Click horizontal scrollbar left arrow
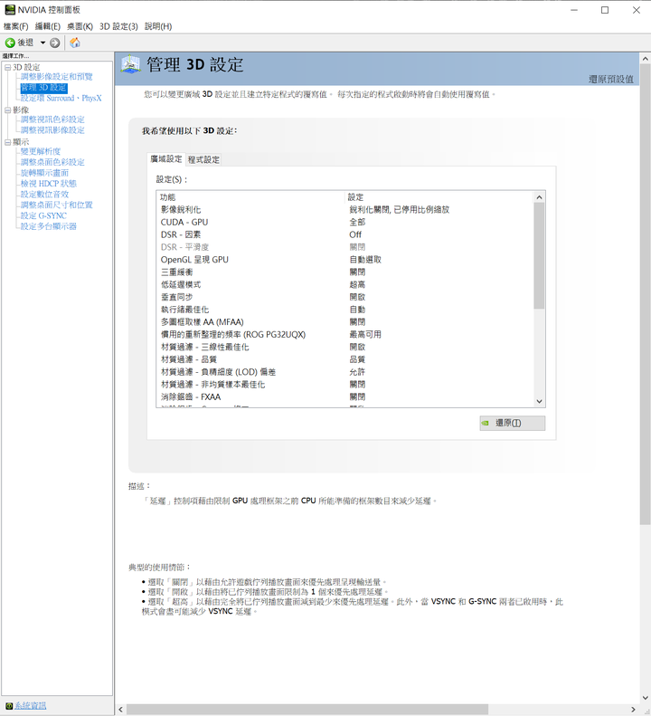Screen dimensions: 651x716 coord(120,710)
